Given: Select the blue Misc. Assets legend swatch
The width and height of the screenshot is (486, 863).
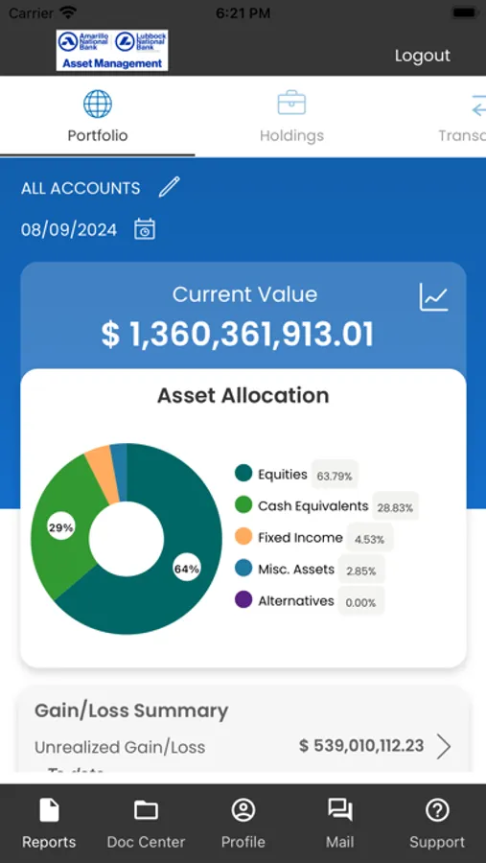Looking at the screenshot, I should pos(243,568).
